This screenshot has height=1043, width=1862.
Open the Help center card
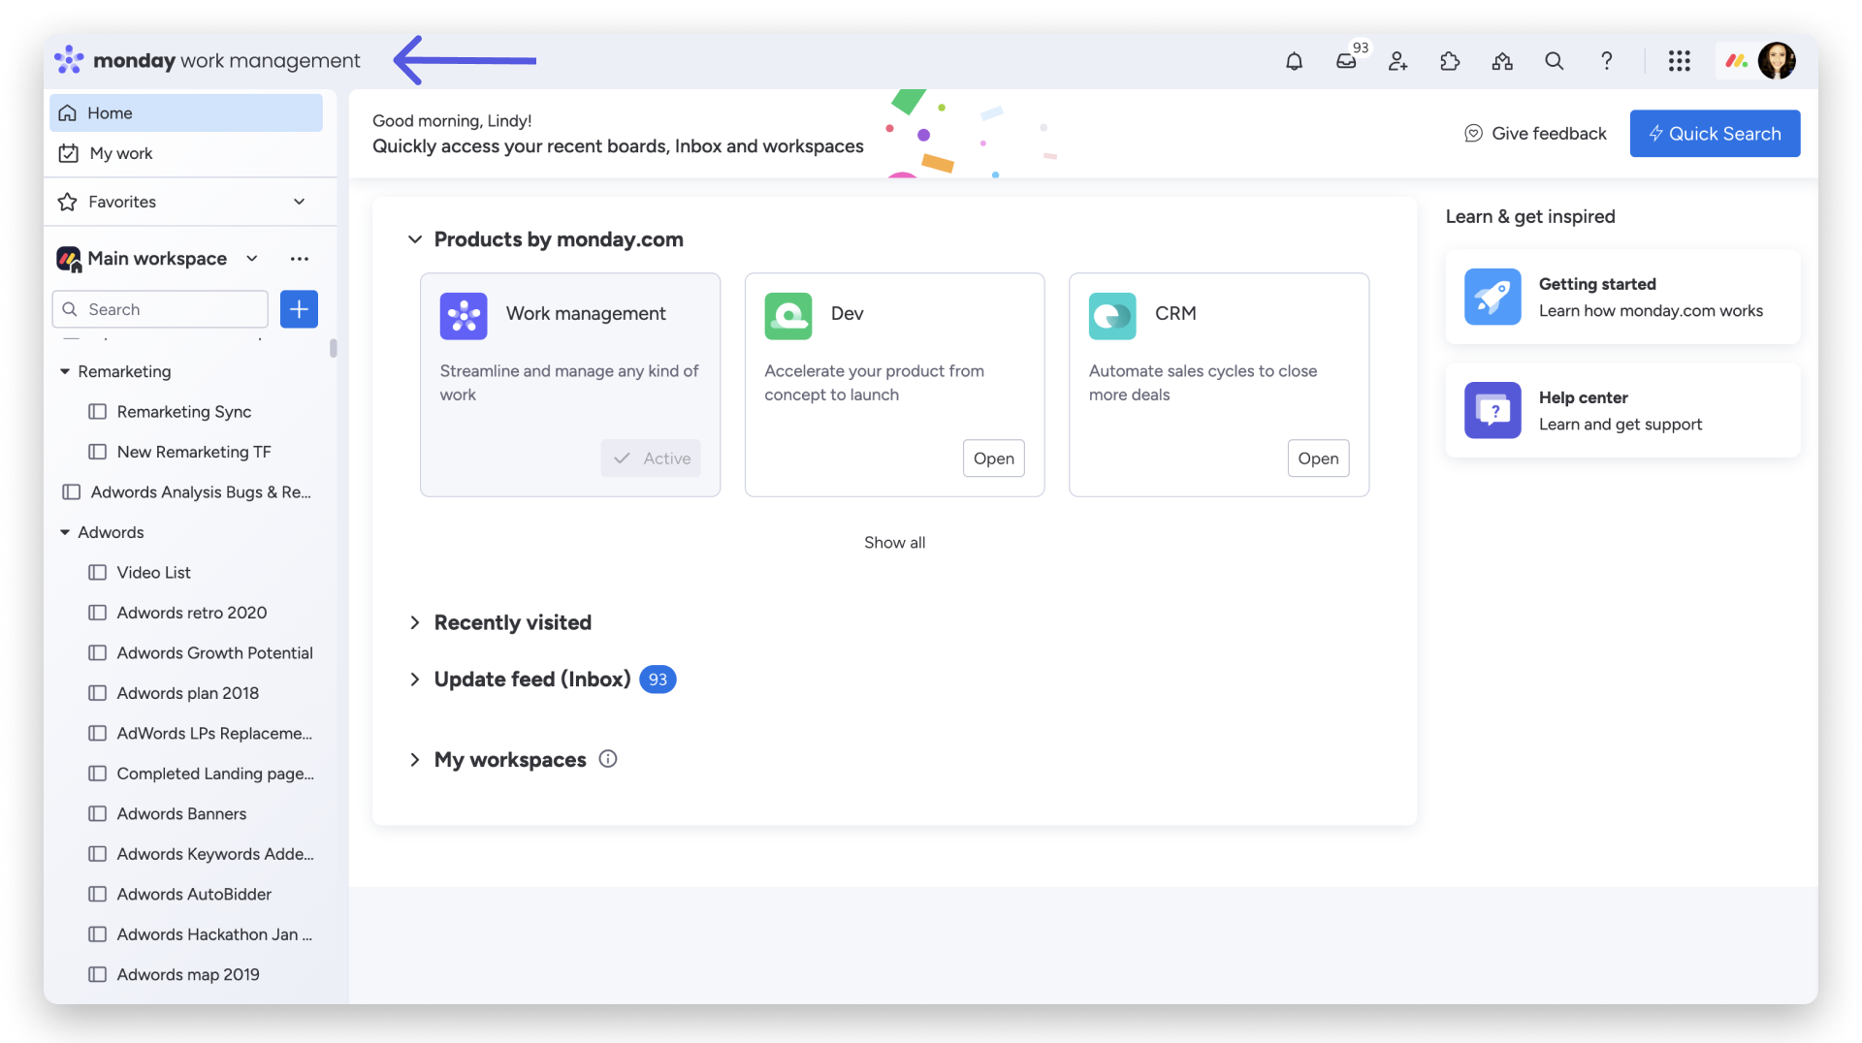click(x=1622, y=410)
